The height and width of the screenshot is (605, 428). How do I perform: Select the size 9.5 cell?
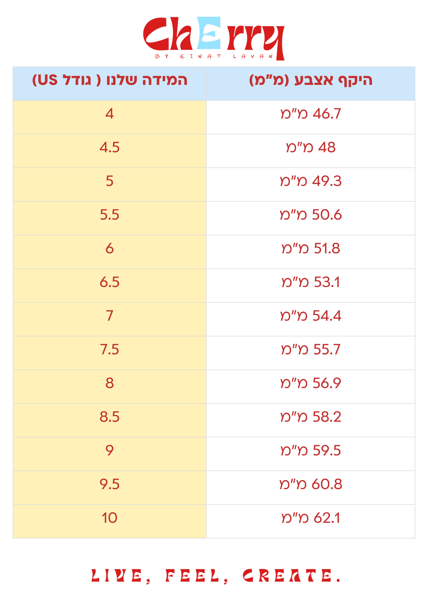pos(109,484)
